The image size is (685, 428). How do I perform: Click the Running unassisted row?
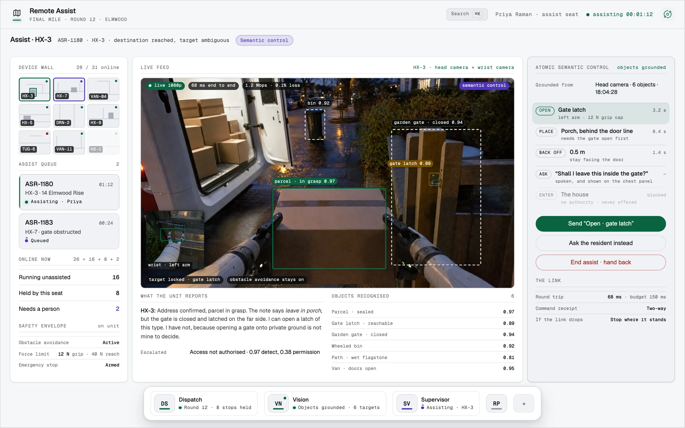[69, 277]
